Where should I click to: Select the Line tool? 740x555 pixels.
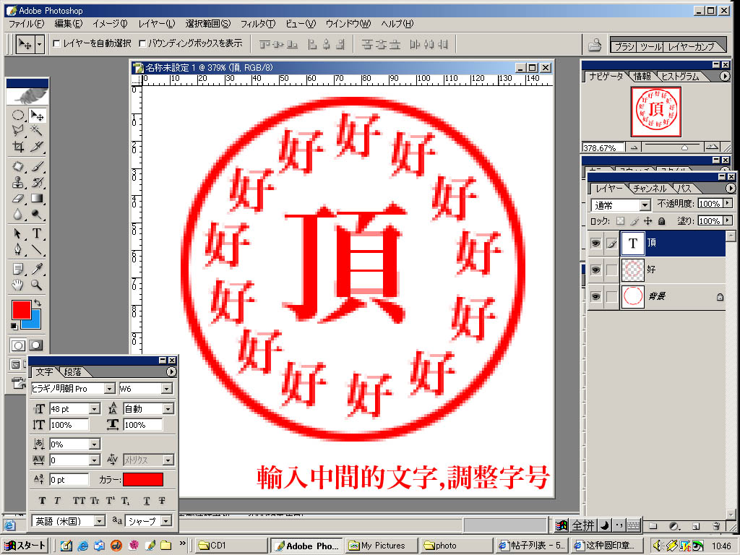click(x=37, y=249)
